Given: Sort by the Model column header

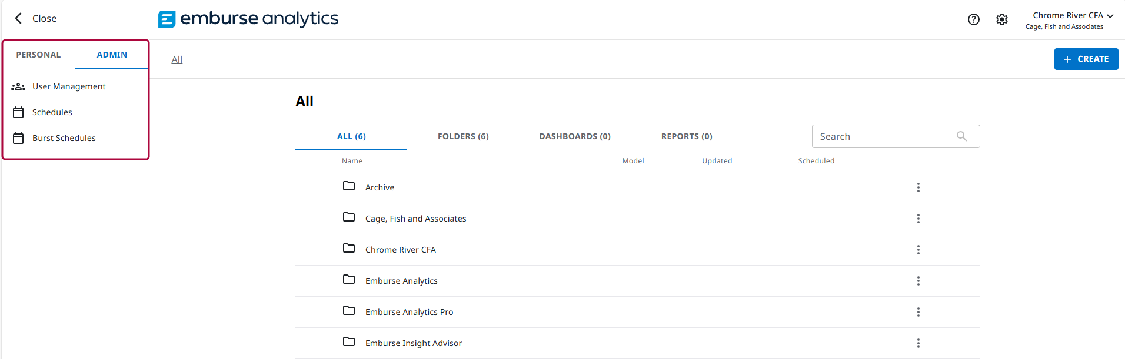Looking at the screenshot, I should pyautogui.click(x=633, y=161).
